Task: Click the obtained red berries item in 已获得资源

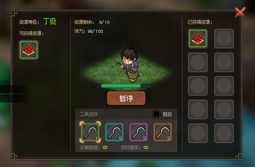Action: 198,39
